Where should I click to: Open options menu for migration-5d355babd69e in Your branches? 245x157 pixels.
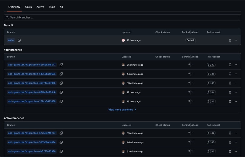click(235, 74)
